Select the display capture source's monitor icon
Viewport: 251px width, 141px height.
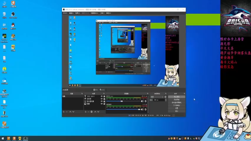85,101
